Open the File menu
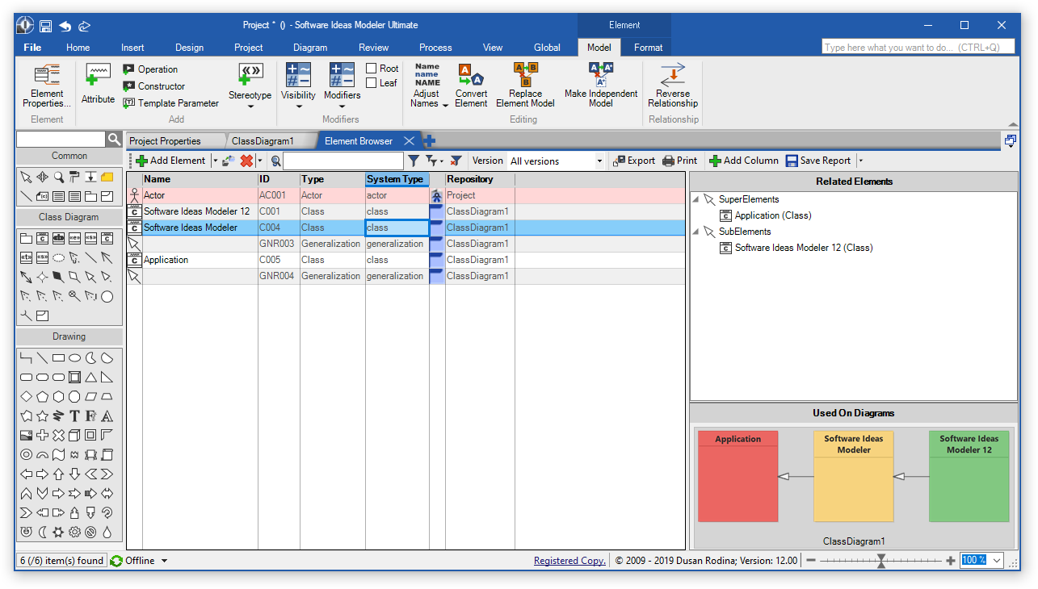This screenshot has height=589, width=1038. (x=32, y=48)
